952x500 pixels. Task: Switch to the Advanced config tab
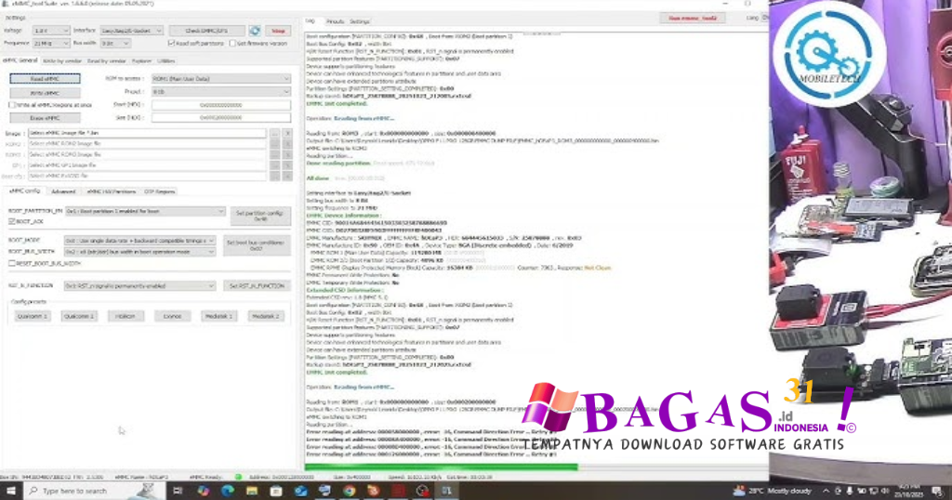click(x=63, y=191)
